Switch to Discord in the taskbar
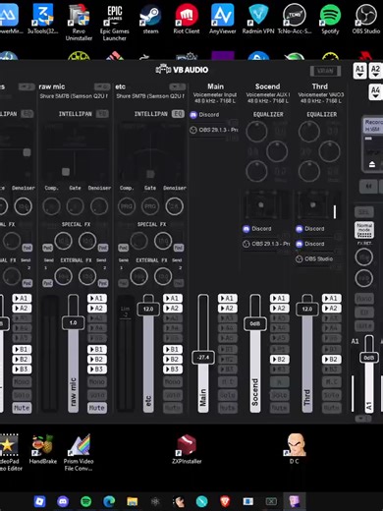The width and height of the screenshot is (383, 511). coord(63,501)
